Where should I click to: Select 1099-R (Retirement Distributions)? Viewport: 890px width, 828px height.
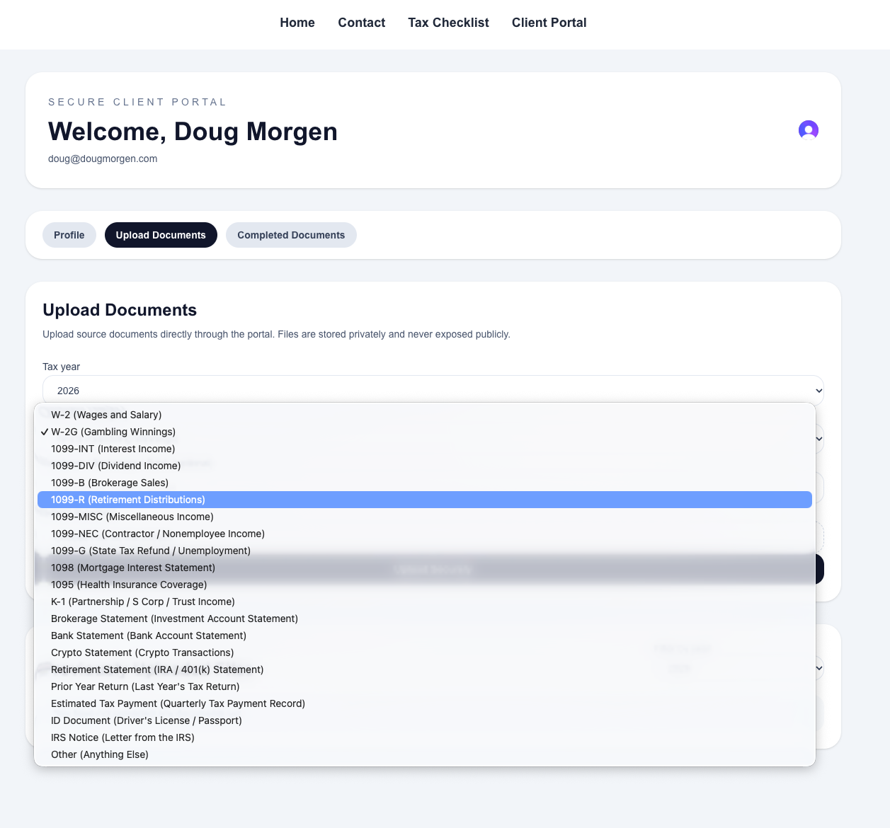[x=425, y=500]
